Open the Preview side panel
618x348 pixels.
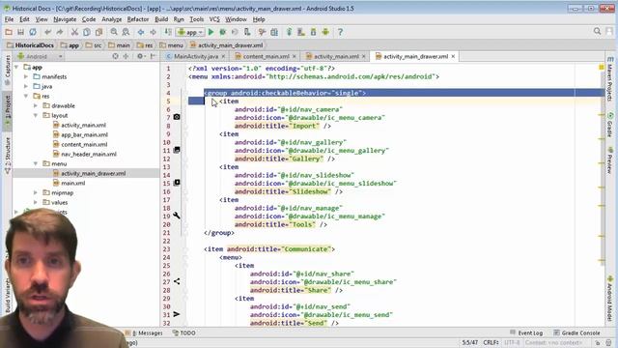click(x=610, y=160)
